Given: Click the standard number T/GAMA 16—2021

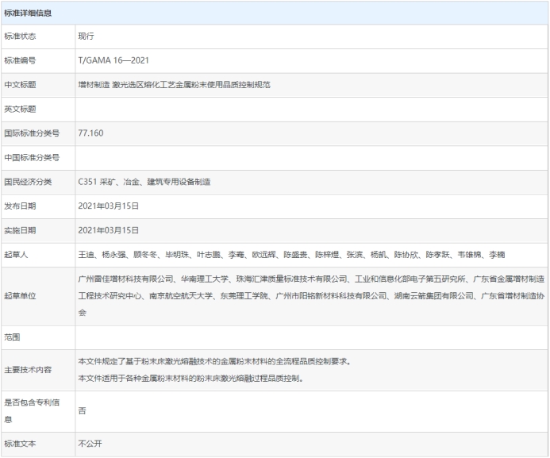Looking at the screenshot, I should point(113,60).
